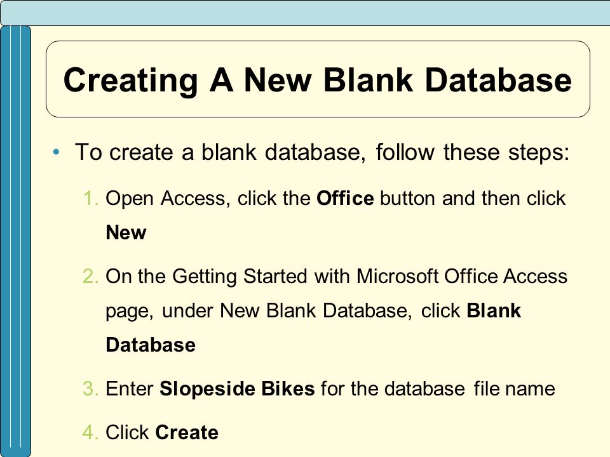This screenshot has width=610, height=457.
Task: Click the bold word 'Create'
Action: [x=187, y=432]
